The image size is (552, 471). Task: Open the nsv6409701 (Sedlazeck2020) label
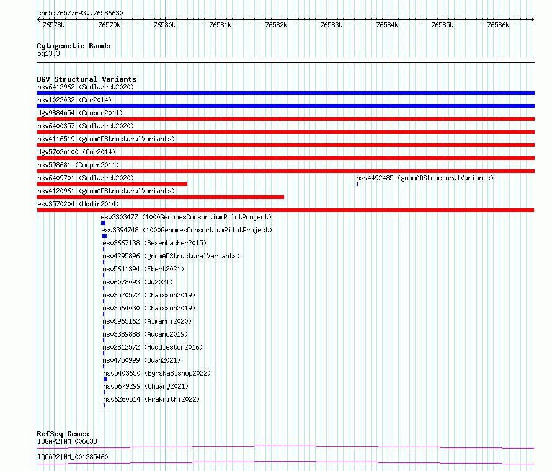pyautogui.click(x=86, y=178)
